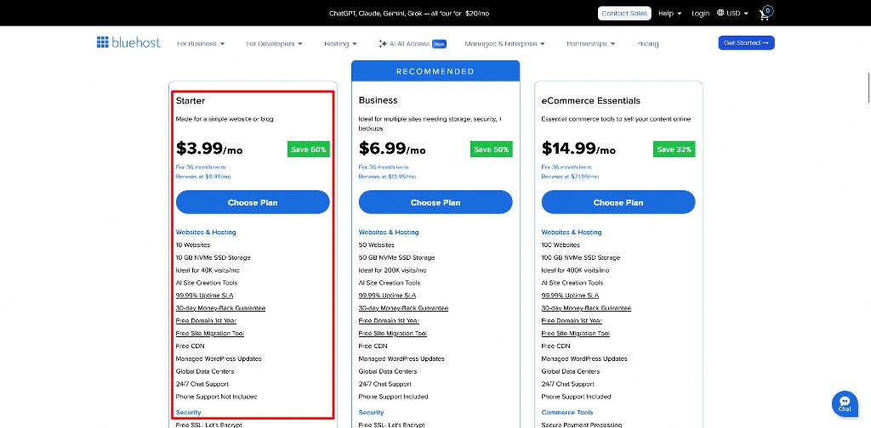Viewport: 871px width, 428px height.
Task: Click the Bluehost logo
Action: pos(128,42)
